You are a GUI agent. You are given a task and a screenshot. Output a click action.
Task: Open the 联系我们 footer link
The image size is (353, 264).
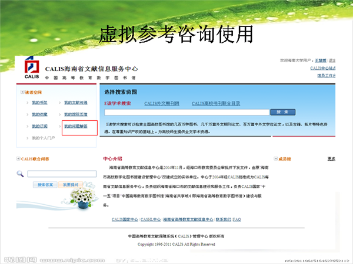224,219
